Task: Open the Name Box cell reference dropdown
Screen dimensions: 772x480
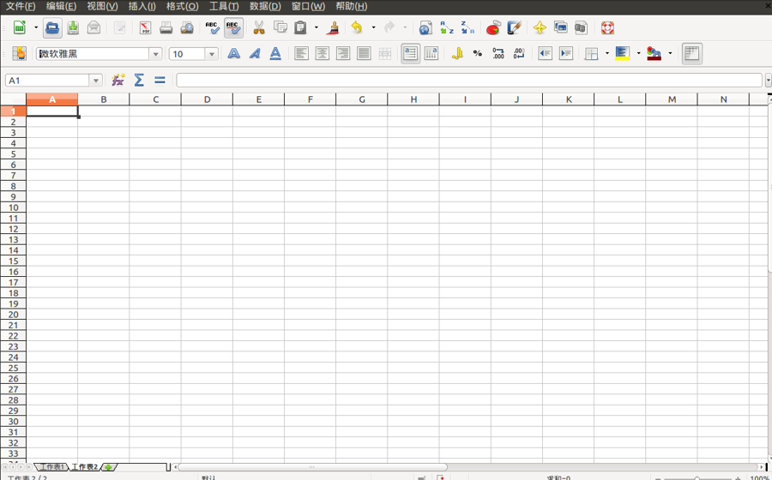Action: click(95, 81)
